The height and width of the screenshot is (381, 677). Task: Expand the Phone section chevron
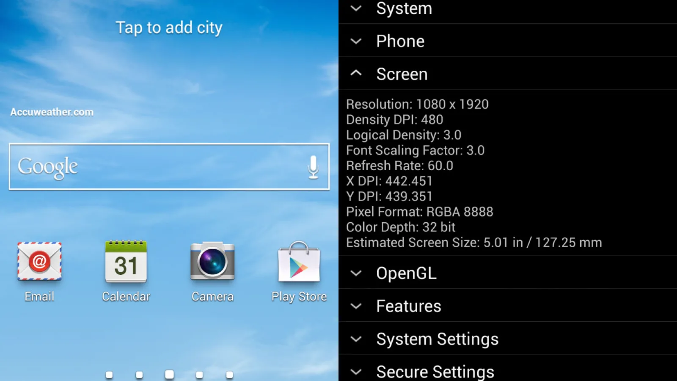[x=356, y=41]
